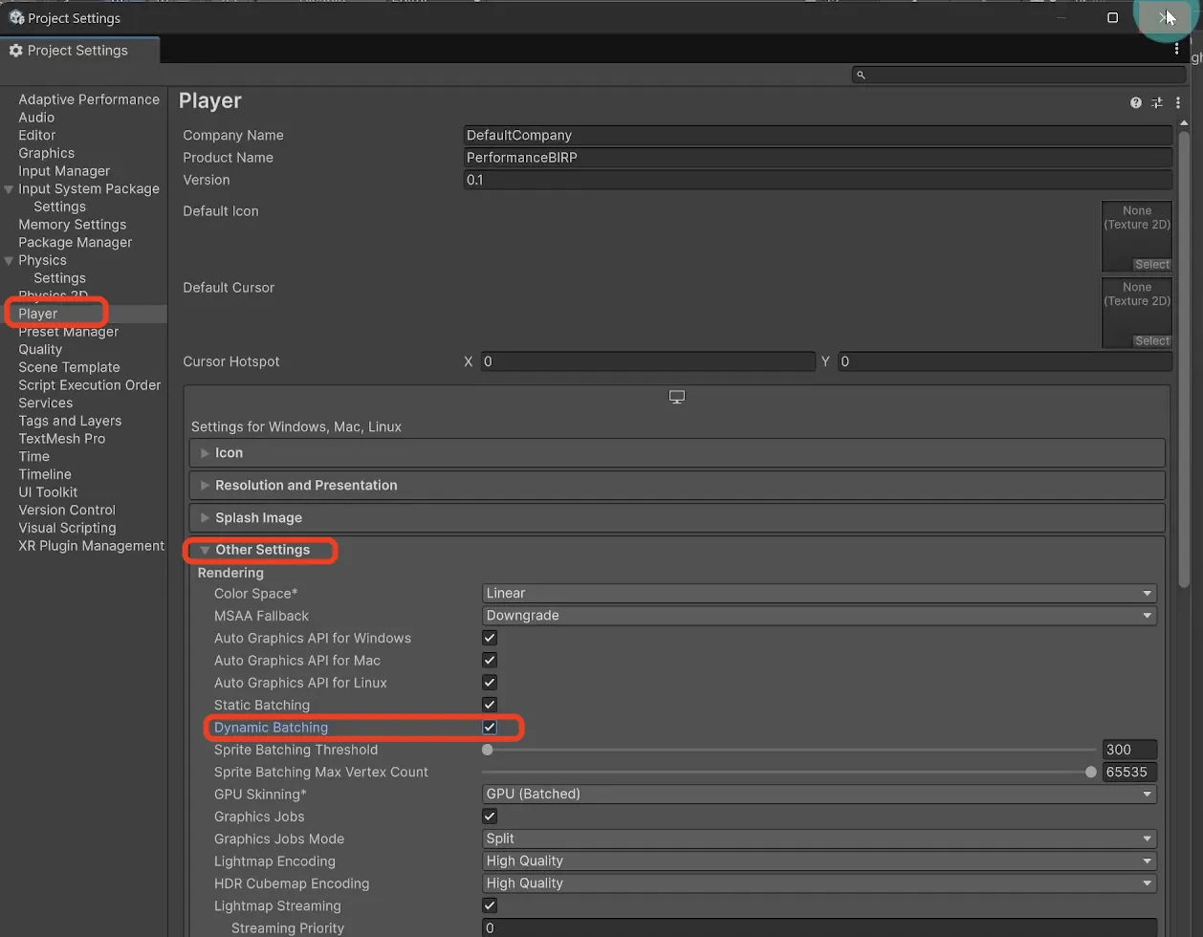Click the Sprite Batching Threshold slider handle
Viewport: 1203px width, 937px height.
(x=488, y=751)
